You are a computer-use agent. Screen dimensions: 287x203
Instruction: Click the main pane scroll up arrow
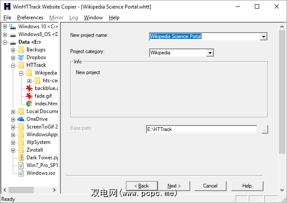pos(282,27)
